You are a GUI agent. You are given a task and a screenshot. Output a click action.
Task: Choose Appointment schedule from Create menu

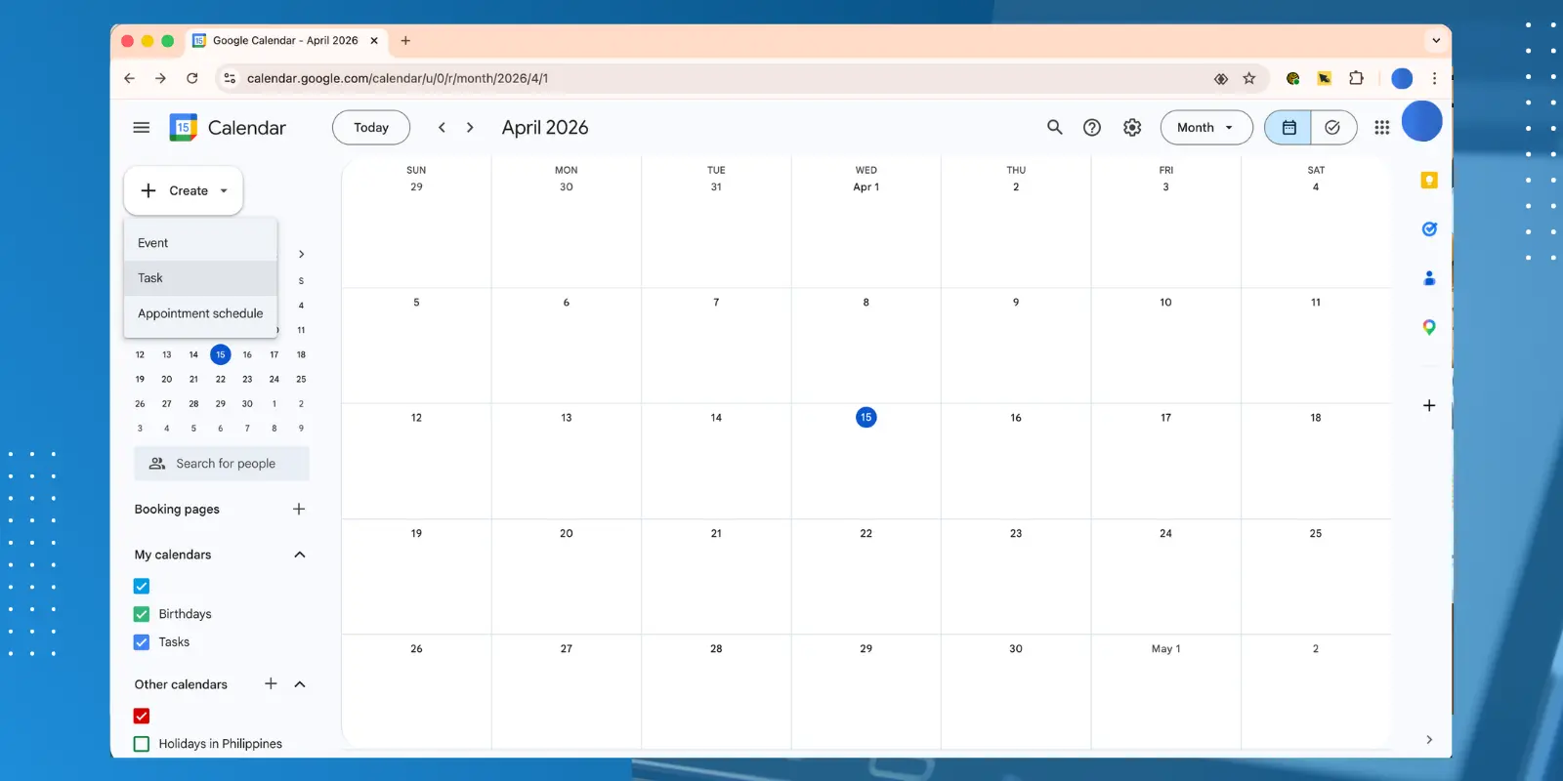tap(200, 313)
